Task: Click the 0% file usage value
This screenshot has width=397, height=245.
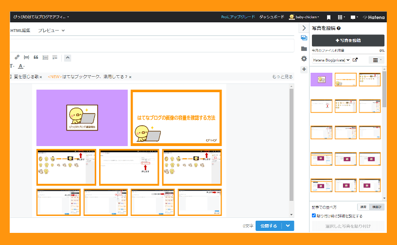Action: point(382,50)
